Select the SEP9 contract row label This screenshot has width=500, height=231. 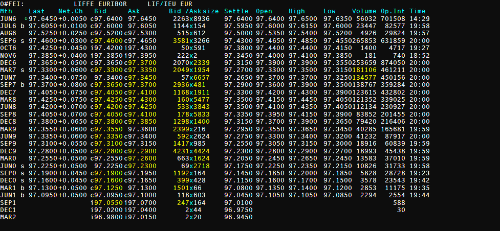(8, 144)
